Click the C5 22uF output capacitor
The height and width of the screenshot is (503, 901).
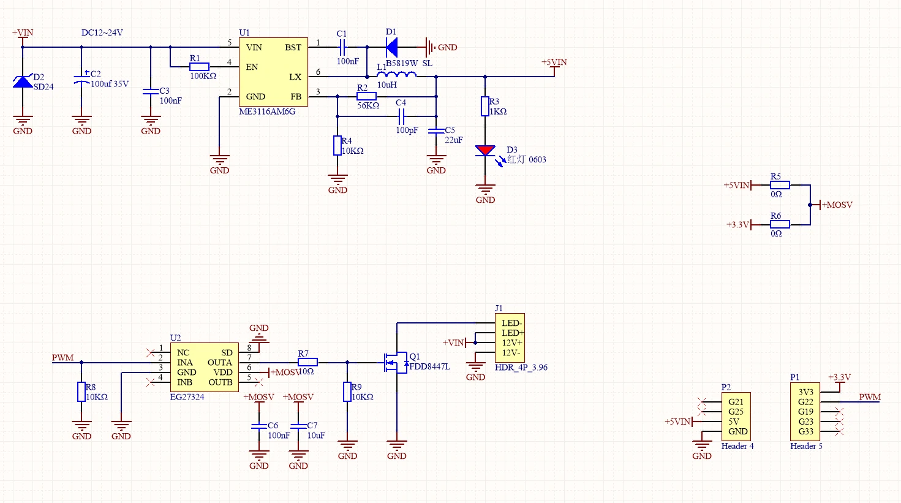pos(436,131)
